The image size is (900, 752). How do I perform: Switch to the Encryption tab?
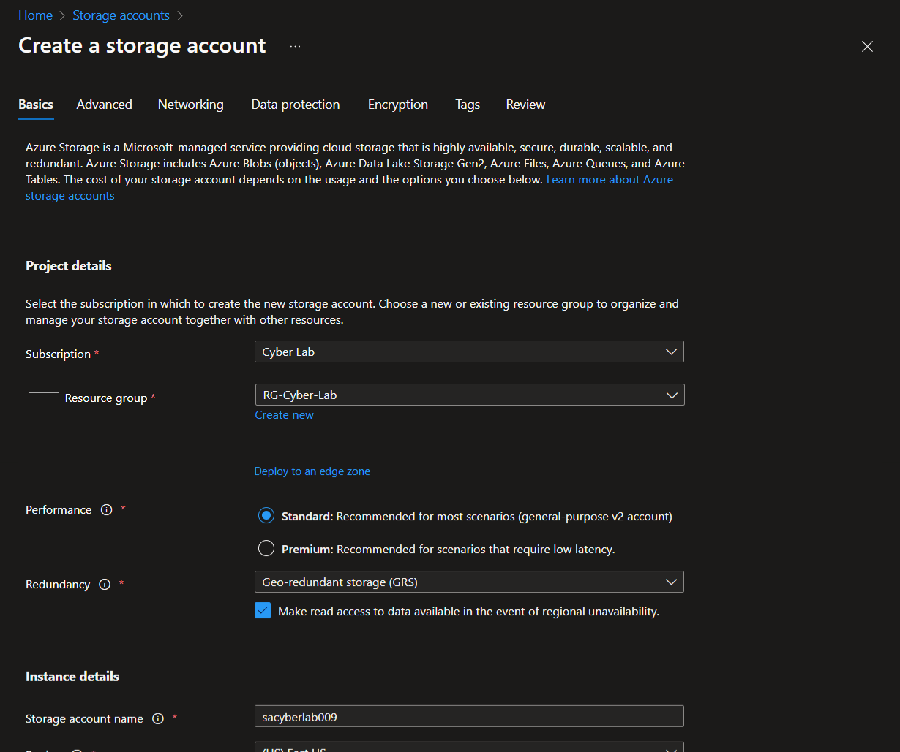397,105
